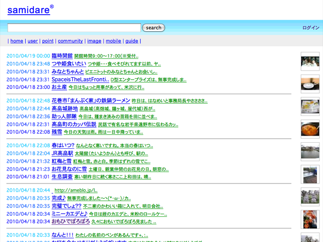Click the samidare logo link
The height and width of the screenshot is (242, 323).
tap(28, 10)
